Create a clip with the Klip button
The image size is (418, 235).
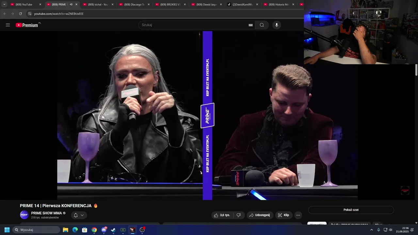[283, 215]
